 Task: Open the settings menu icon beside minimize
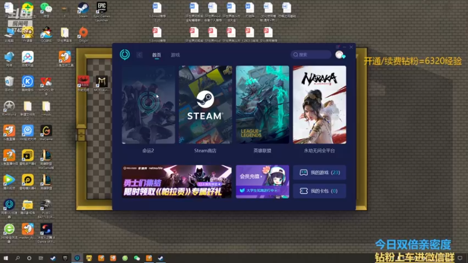coord(338,47)
